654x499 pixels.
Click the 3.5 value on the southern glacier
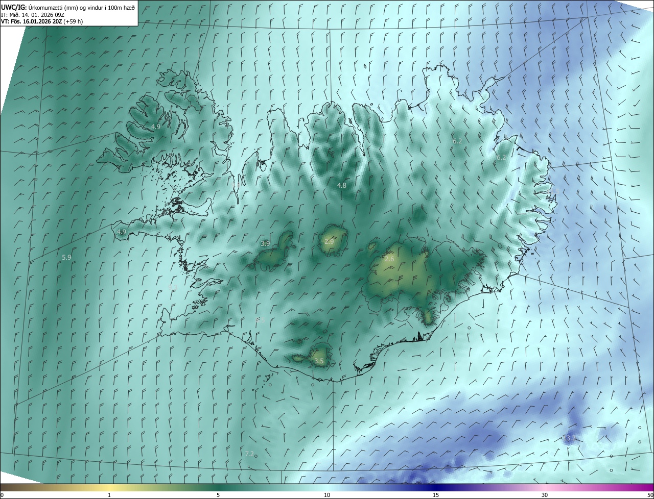319,361
